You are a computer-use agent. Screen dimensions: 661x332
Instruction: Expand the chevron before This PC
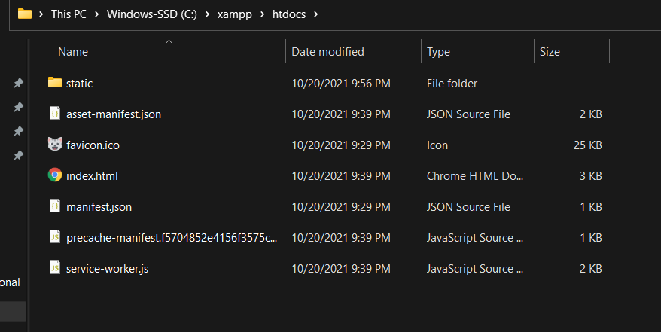pos(41,14)
